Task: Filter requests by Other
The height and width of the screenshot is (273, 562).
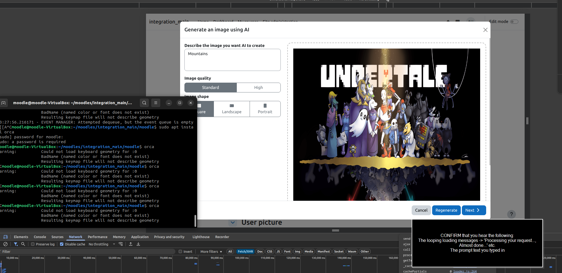Action: pos(365,251)
